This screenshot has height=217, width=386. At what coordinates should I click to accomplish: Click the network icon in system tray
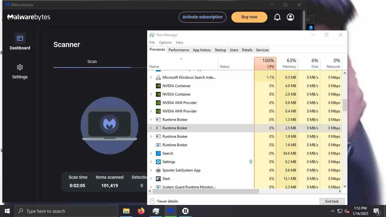[x=340, y=211]
